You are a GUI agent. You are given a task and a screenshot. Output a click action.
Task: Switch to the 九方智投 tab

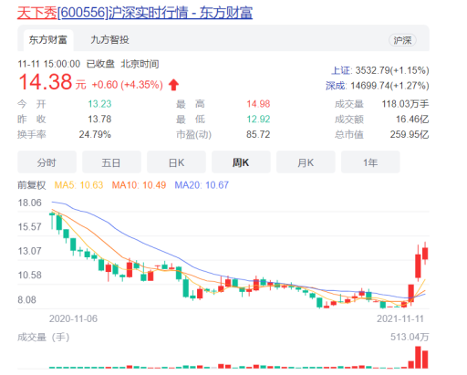click(109, 40)
